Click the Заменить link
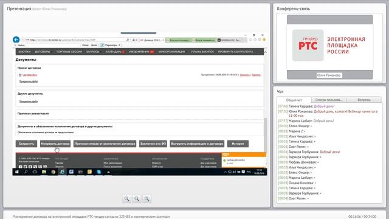 point(244,75)
